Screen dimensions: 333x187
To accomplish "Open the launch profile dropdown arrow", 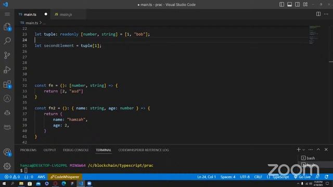I will tap(304, 150).
